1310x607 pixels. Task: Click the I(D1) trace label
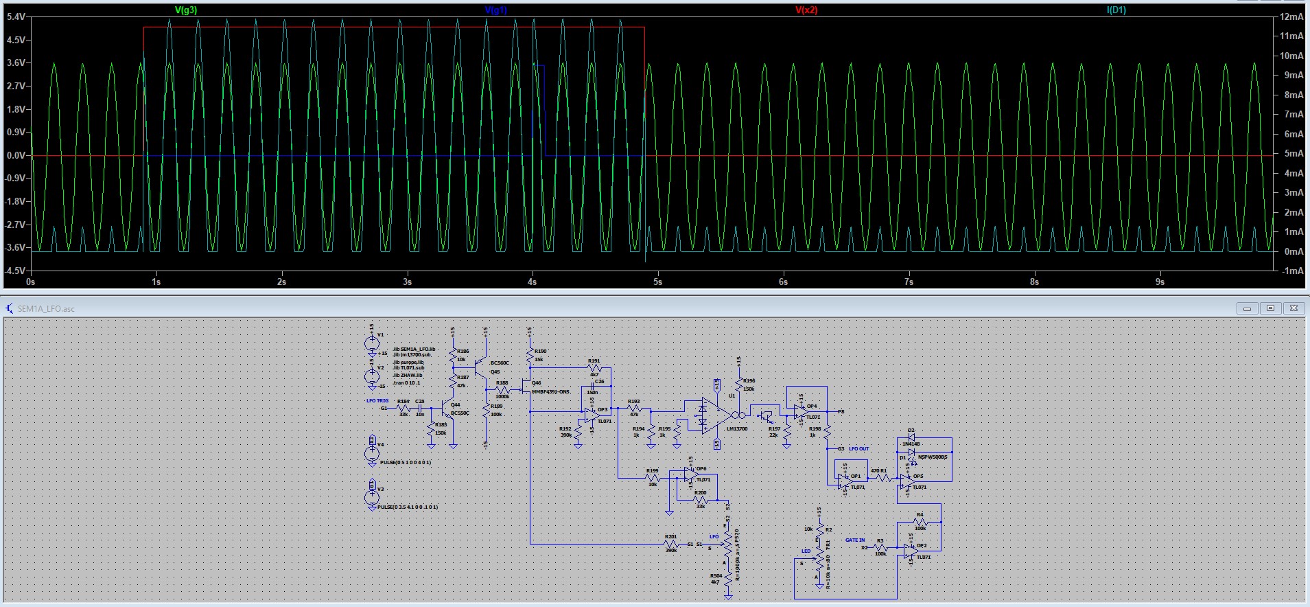pyautogui.click(x=1116, y=10)
